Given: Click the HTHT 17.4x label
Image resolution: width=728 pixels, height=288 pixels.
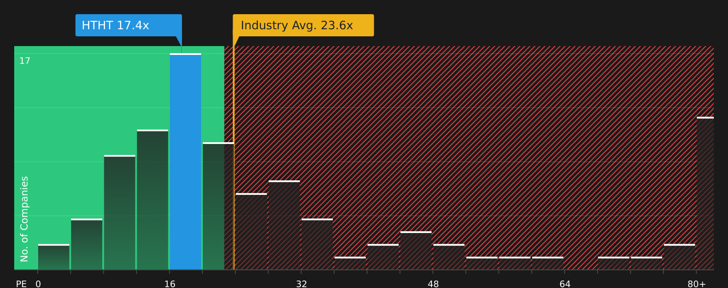Looking at the screenshot, I should [x=129, y=25].
